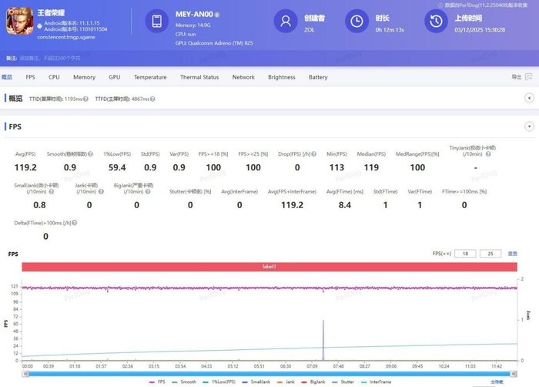
Task: Click the FPS threshold field showing 18
Action: 465,253
